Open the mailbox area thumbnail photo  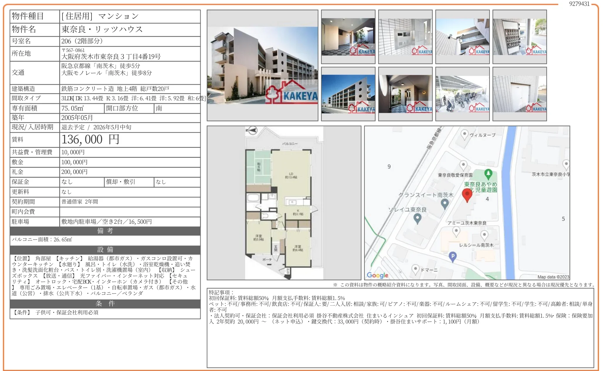click(x=519, y=37)
